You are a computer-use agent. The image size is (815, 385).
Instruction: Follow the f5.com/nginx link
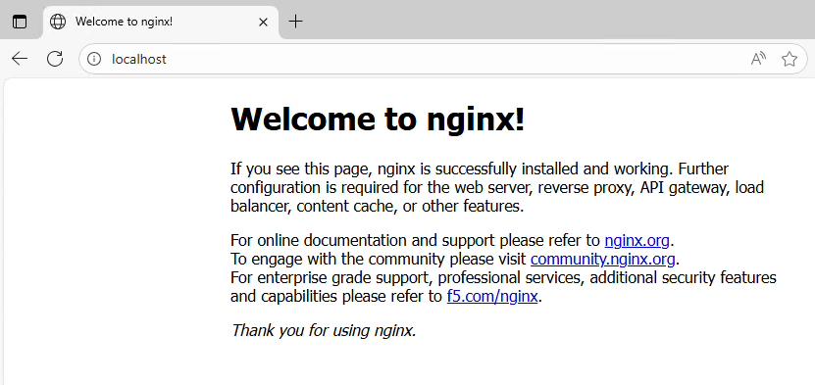(492, 296)
